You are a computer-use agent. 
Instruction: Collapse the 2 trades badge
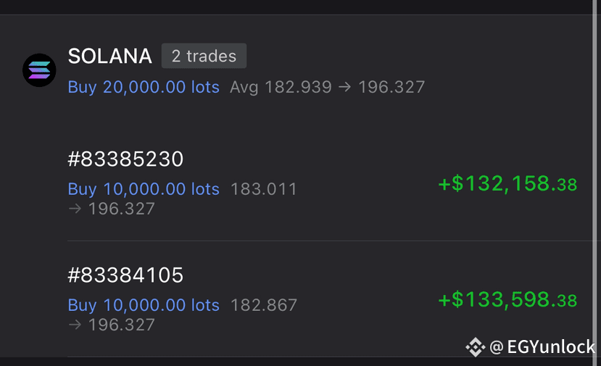coord(204,56)
